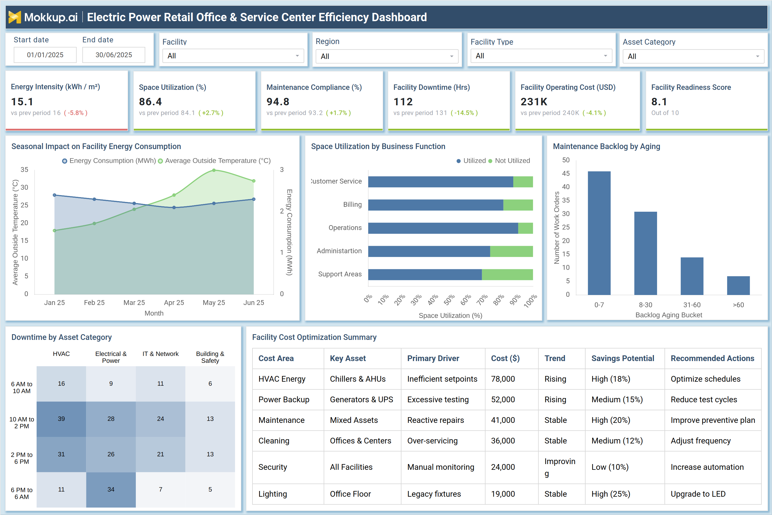
Task: Click heatmap cell HVAC 2 PM to 6 PM (31)
Action: (61, 454)
